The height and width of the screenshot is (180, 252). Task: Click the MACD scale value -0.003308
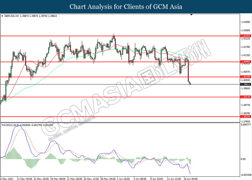(x=246, y=175)
